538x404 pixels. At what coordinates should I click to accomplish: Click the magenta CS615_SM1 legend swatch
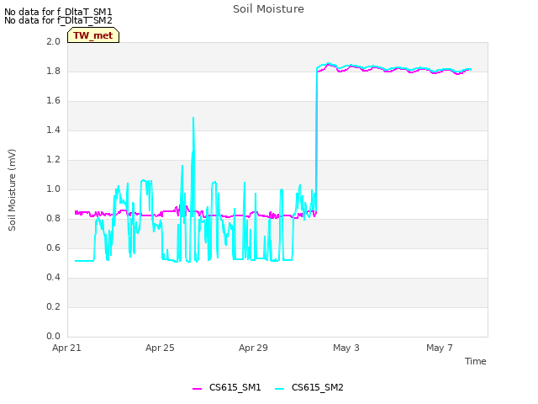197,389
